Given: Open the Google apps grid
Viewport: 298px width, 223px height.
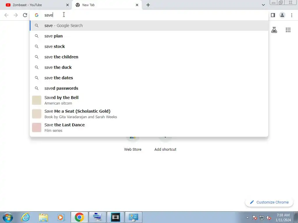Looking at the screenshot, I should coord(288,30).
